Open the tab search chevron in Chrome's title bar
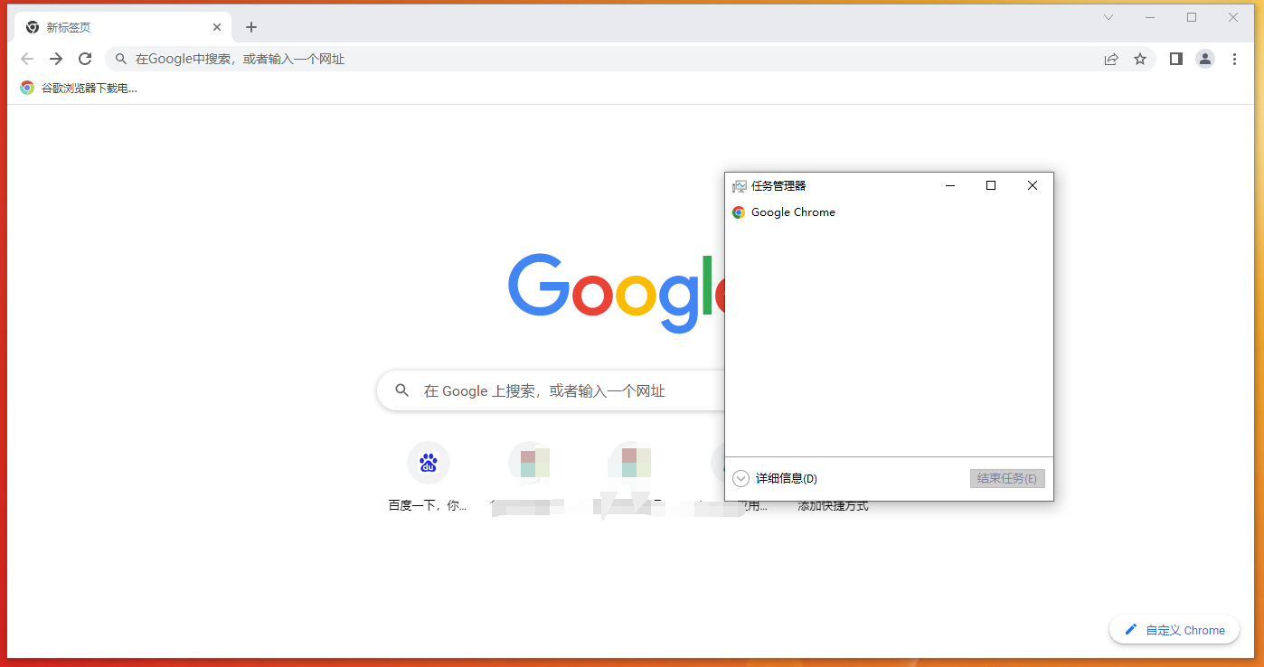1264x667 pixels. point(1108,17)
